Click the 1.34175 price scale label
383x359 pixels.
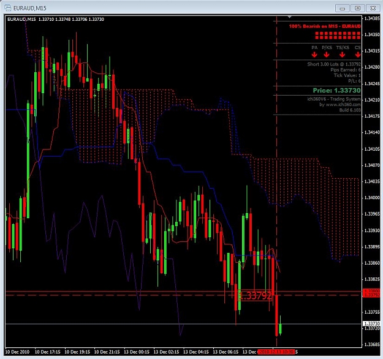[x=372, y=116]
